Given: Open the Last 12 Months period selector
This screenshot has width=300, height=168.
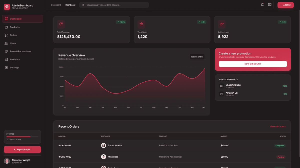Looking at the screenshot, I should coord(197,57).
